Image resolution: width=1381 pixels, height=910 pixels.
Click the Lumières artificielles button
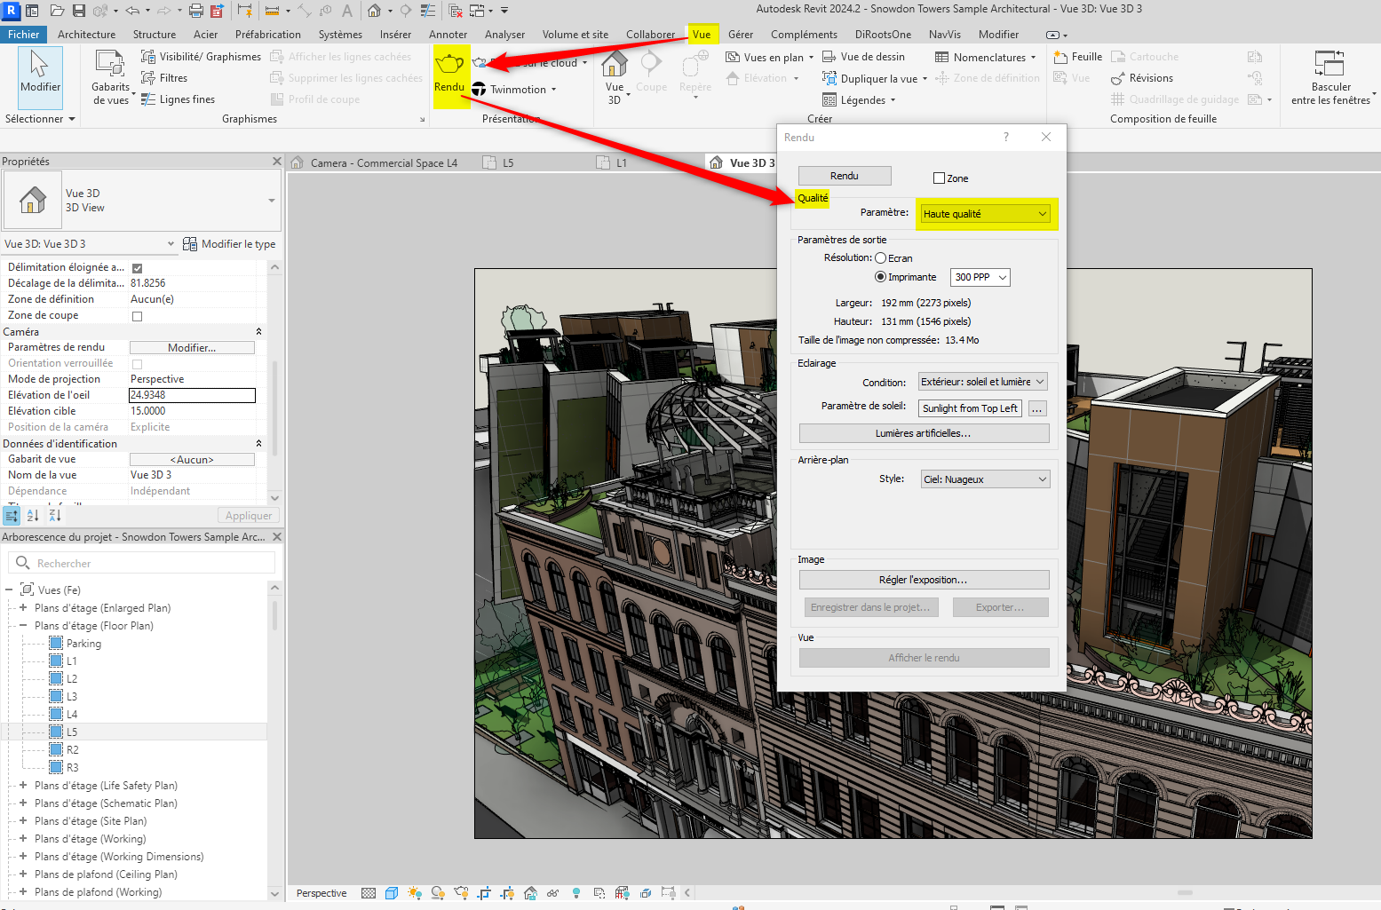point(924,433)
